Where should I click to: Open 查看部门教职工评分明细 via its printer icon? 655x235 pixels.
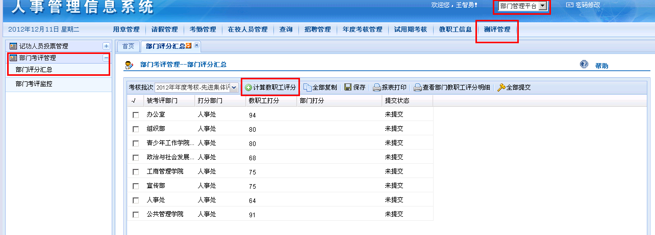(x=417, y=87)
